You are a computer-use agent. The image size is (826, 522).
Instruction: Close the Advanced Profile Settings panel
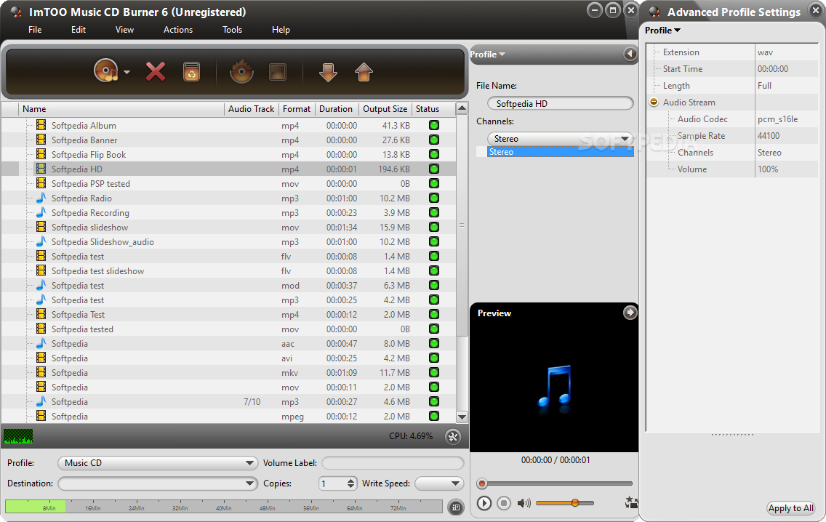pyautogui.click(x=816, y=10)
